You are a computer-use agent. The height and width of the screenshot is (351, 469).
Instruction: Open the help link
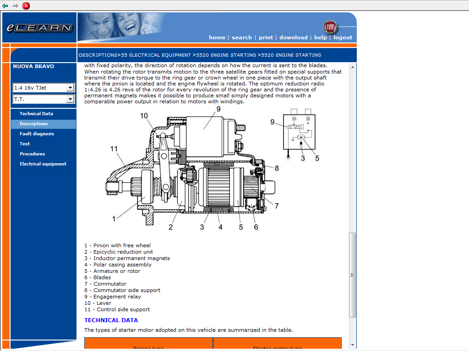click(x=320, y=37)
